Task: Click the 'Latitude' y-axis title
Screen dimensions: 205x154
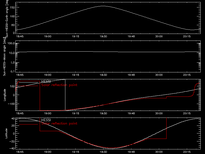Action: 6,133
